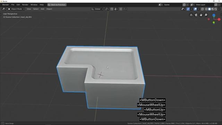Open object type visibility dropdown
The height and width of the screenshot is (125, 222).
click(183, 9)
